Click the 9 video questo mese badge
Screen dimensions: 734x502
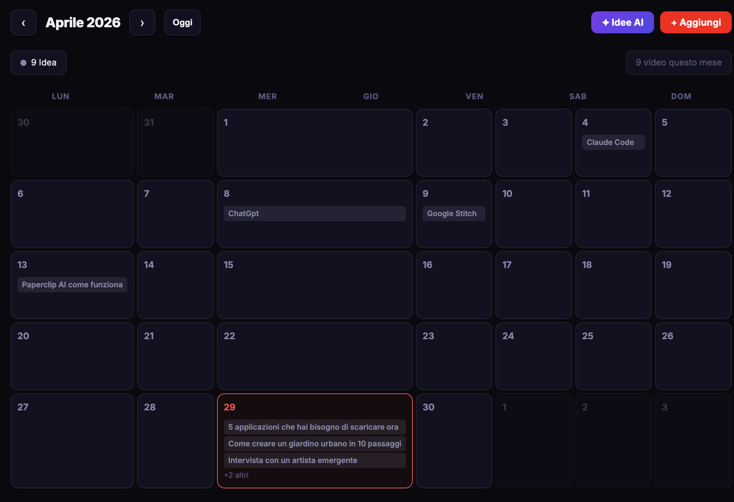point(678,63)
